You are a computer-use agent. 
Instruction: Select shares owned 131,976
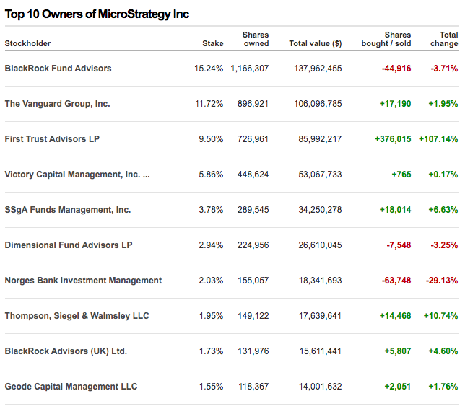[253, 351]
